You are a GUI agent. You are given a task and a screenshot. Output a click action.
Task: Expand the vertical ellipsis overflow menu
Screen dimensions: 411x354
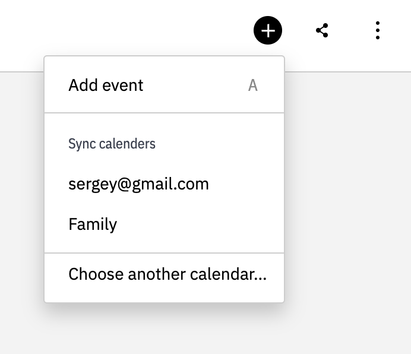click(x=378, y=30)
